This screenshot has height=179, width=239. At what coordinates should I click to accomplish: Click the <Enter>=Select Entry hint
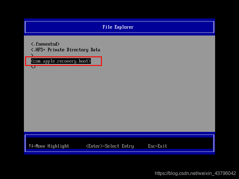[110, 146]
